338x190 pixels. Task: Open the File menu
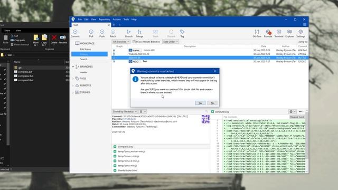tap(80, 20)
